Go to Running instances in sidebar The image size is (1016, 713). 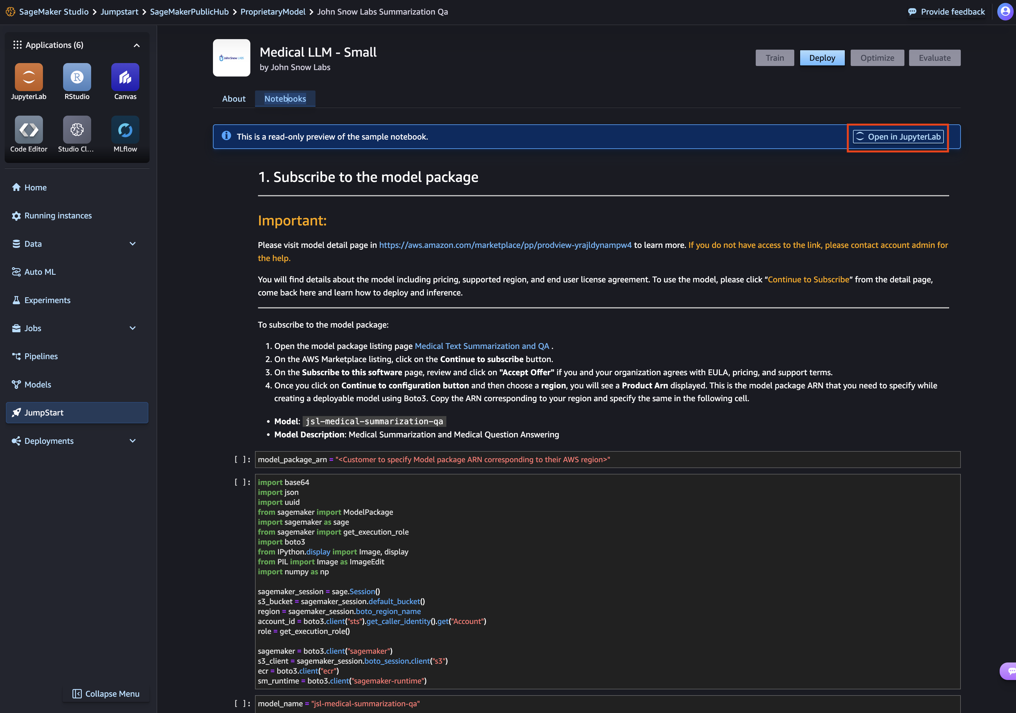[x=58, y=215]
